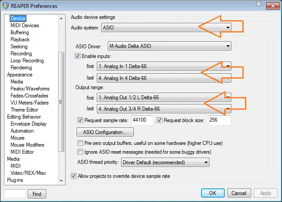Open first input dropdown Analog In 1
Viewport: 282px width, 202px height.
coord(164,66)
